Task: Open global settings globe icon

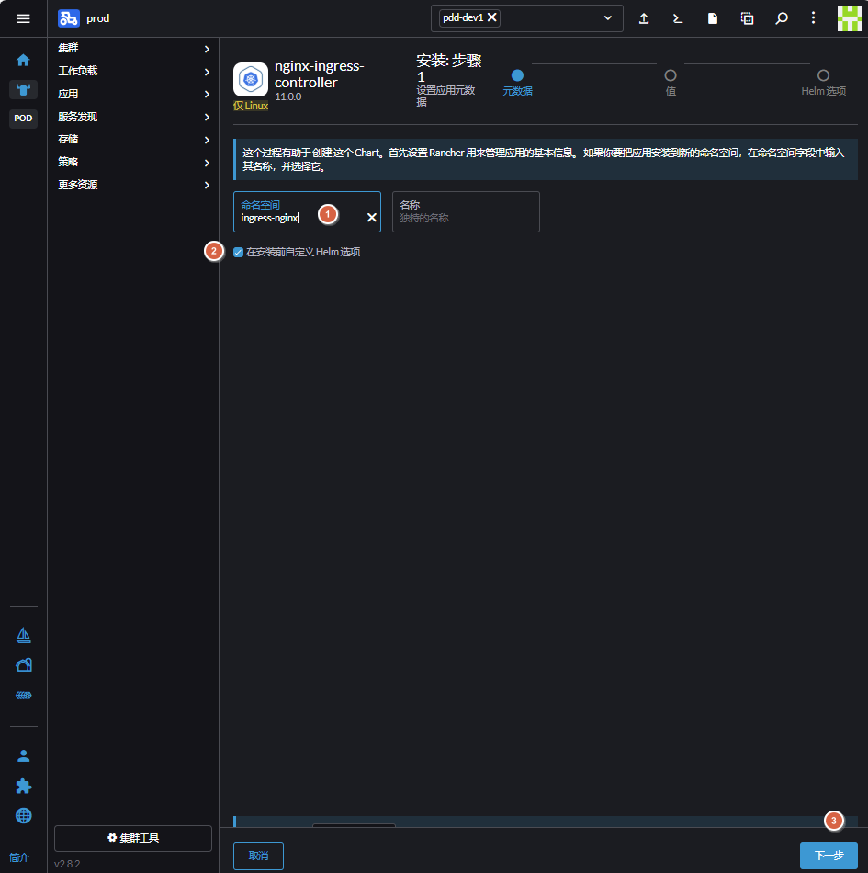Action: 24,815
